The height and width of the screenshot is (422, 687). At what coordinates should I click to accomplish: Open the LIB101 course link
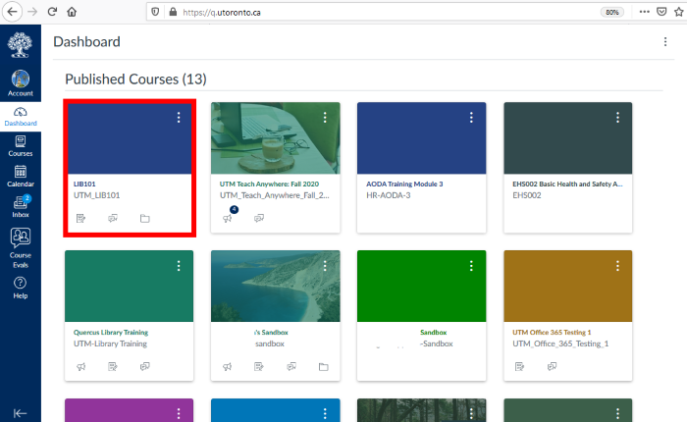84,185
